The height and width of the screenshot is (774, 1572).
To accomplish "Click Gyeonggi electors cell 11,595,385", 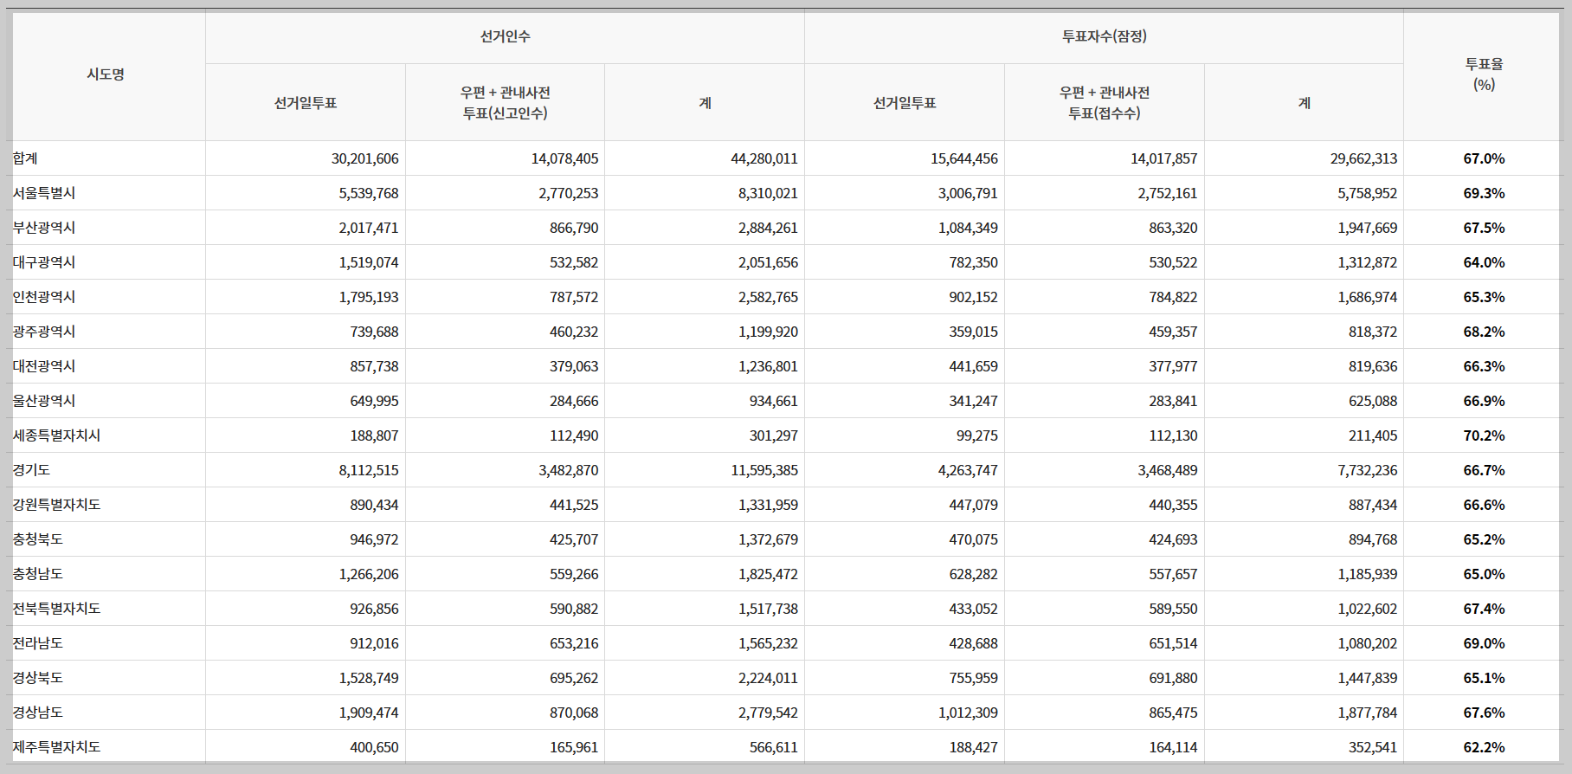I will [764, 470].
